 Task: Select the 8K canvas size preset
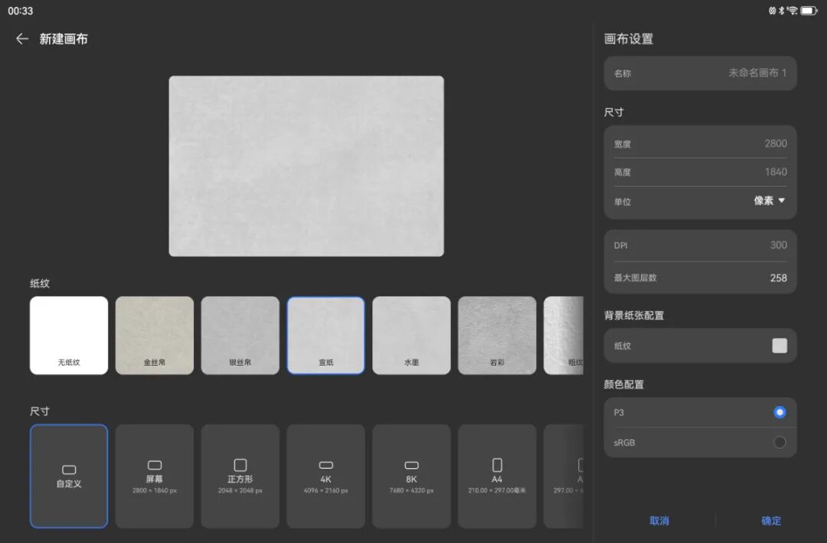tap(411, 476)
